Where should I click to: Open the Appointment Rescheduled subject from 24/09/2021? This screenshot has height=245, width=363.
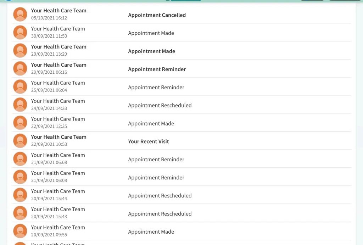tap(160, 105)
